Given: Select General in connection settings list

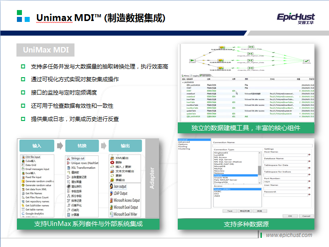Looking at the screenshot, I should coord(194,140).
